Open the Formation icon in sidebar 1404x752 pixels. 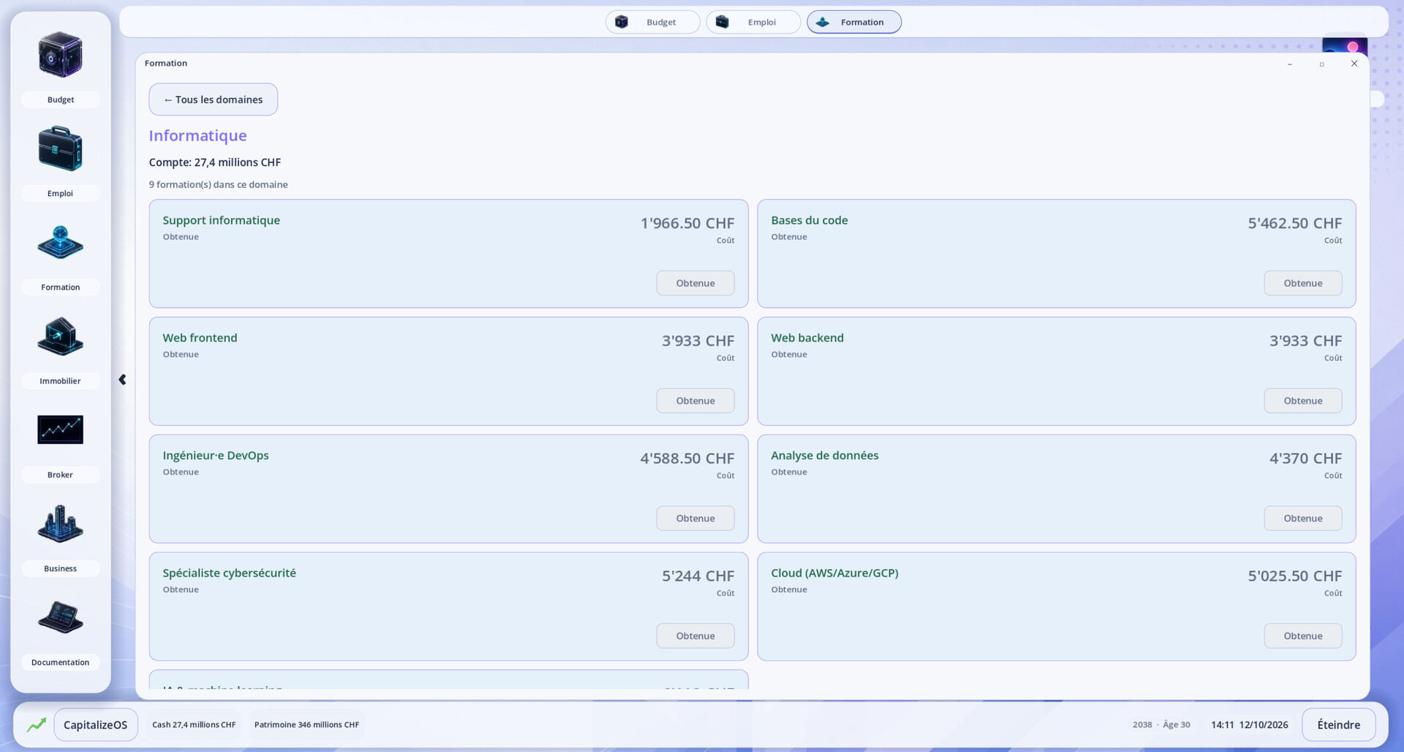point(60,242)
